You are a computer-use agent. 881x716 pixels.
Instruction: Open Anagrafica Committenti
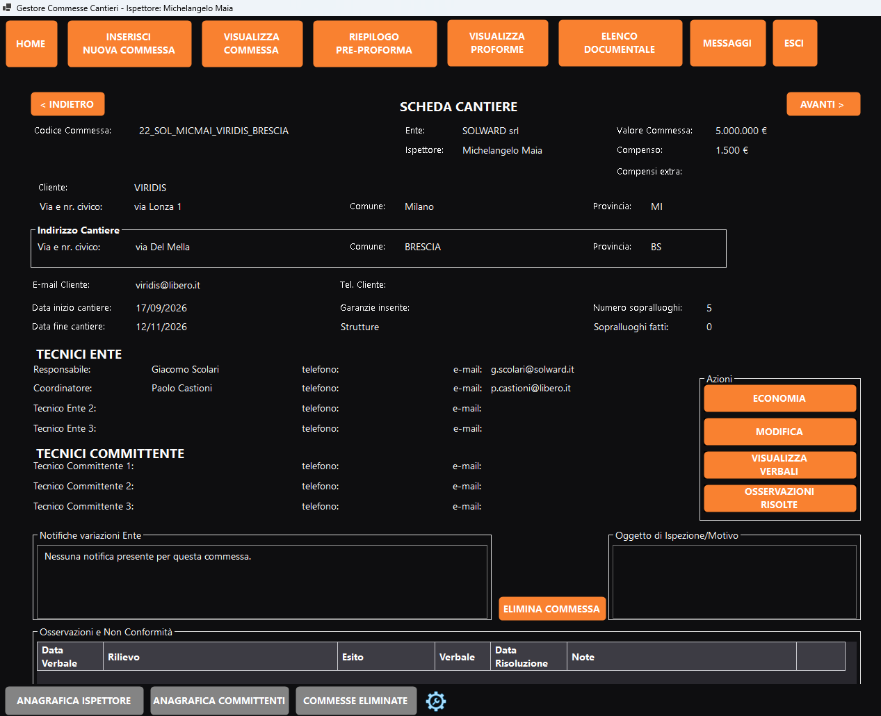[x=220, y=701]
